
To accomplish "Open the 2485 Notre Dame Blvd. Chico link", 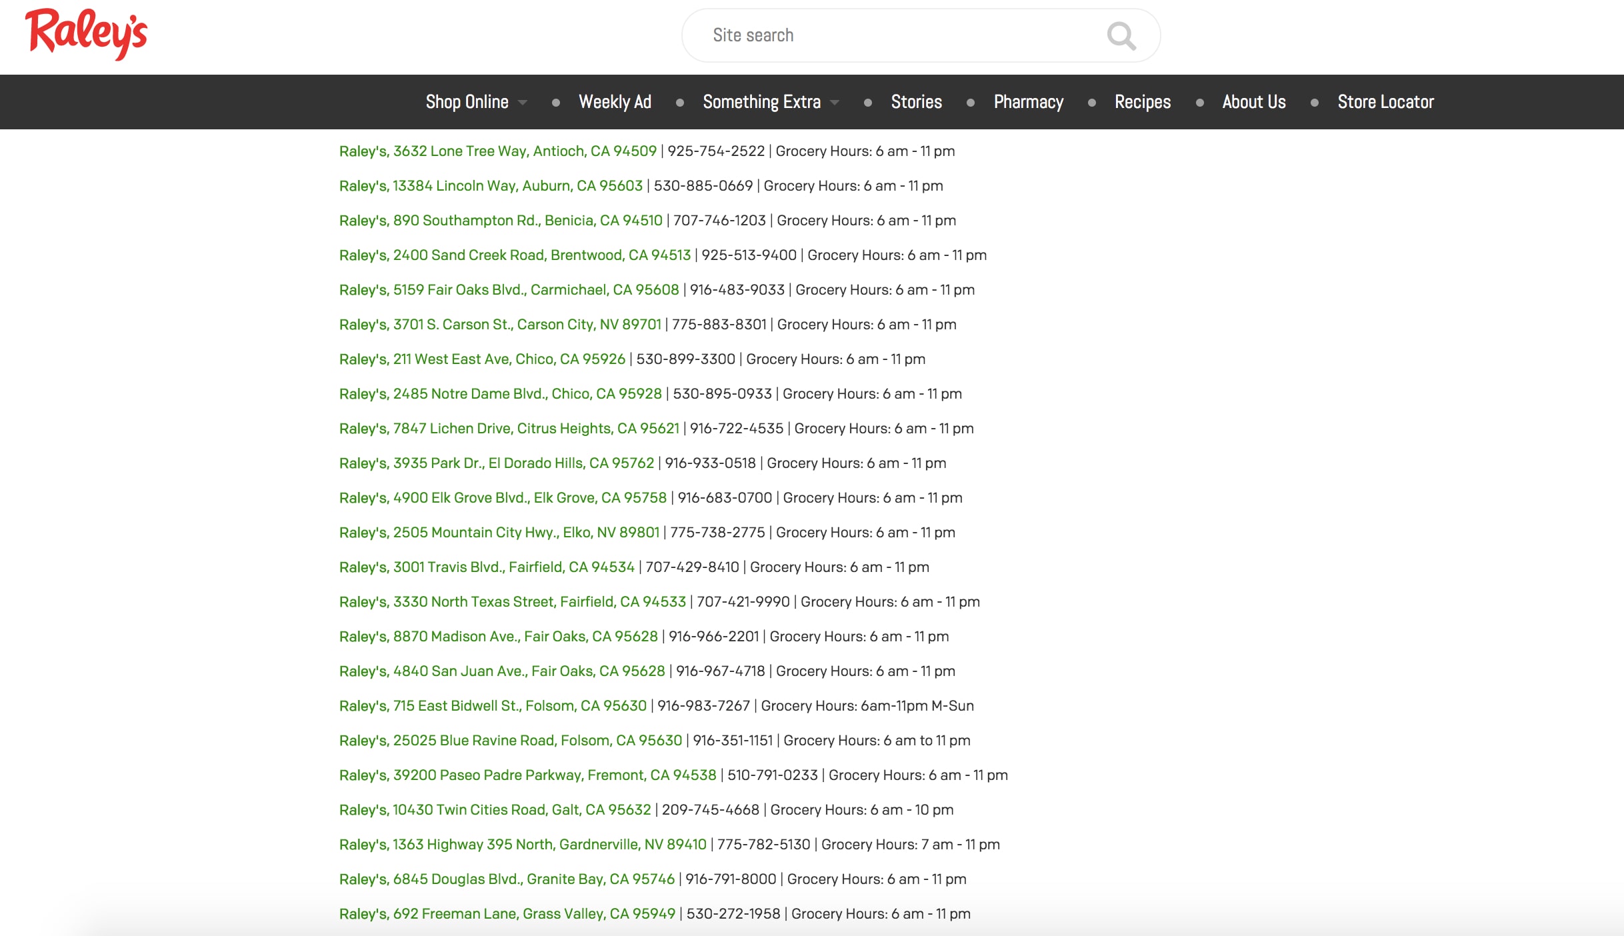I will [500, 394].
